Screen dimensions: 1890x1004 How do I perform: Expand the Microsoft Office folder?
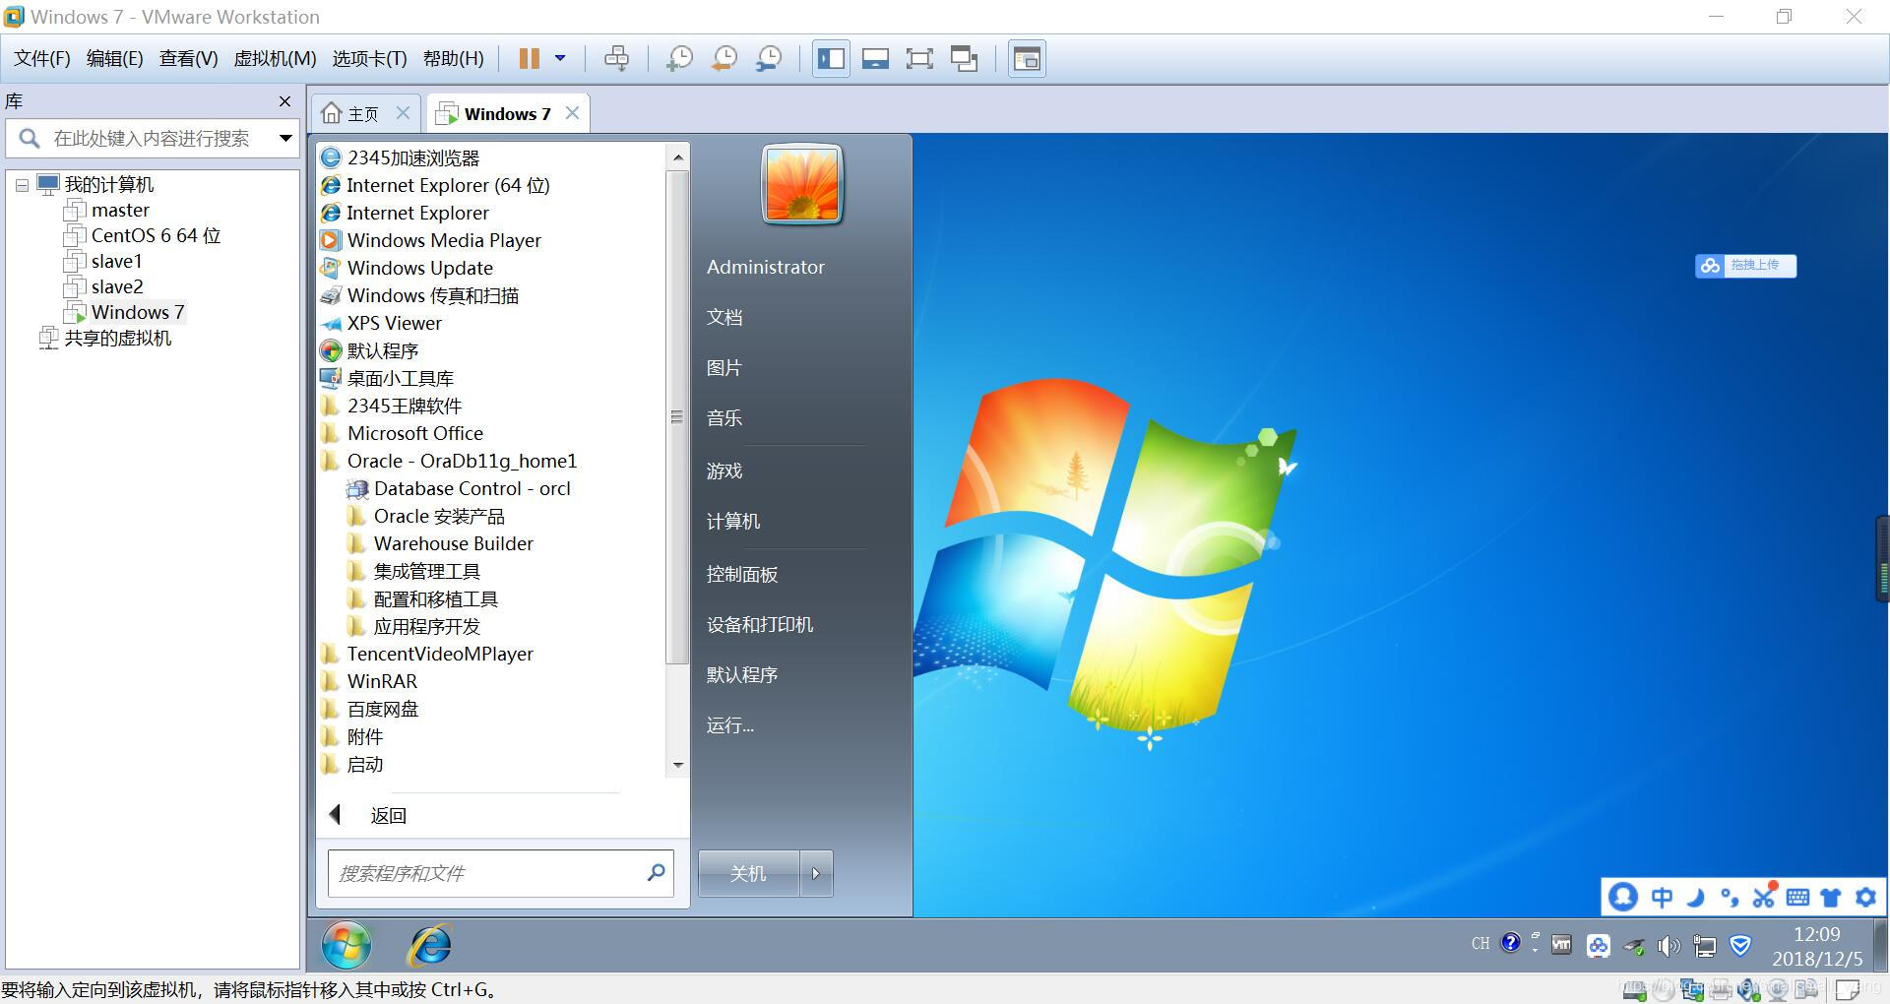404,433
